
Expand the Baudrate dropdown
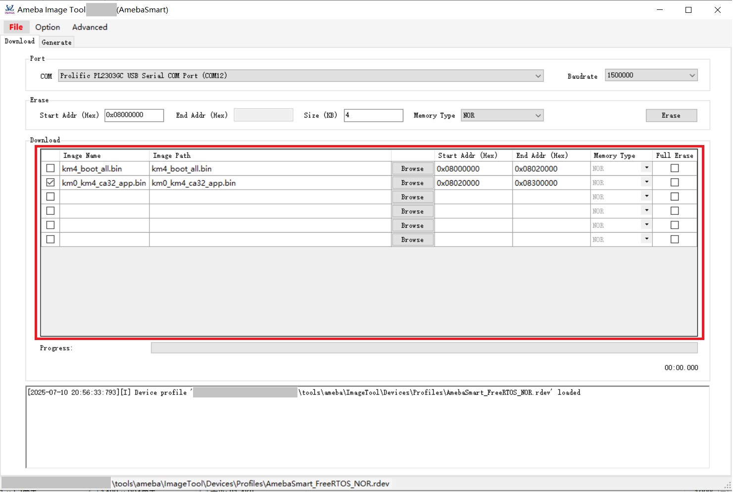coord(691,75)
